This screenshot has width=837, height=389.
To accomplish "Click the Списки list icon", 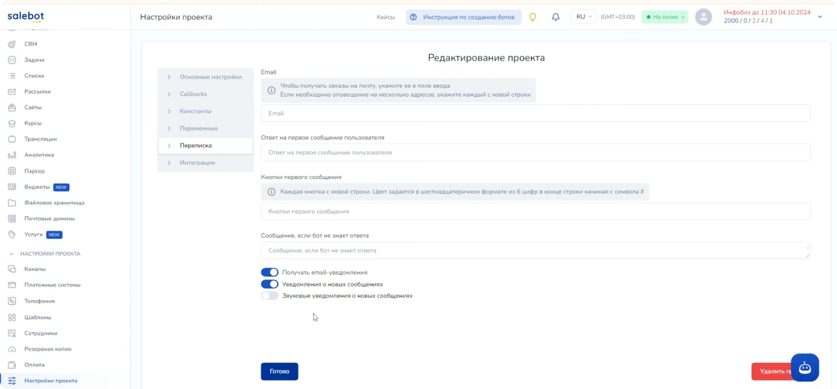I will click(x=12, y=76).
